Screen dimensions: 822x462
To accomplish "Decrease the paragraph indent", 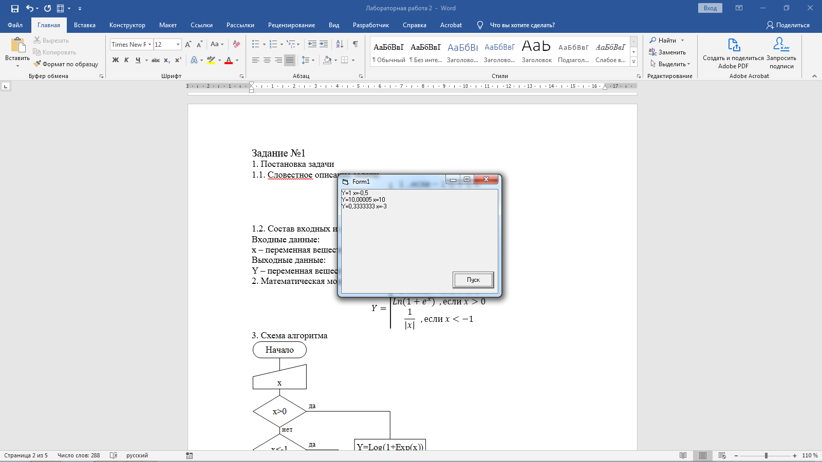I will pos(312,45).
